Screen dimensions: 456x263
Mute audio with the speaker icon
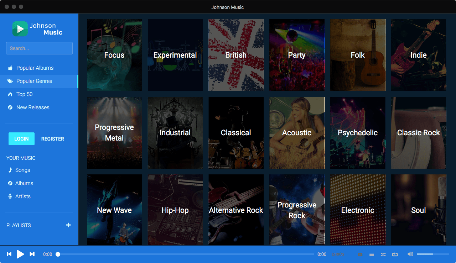pyautogui.click(x=410, y=254)
